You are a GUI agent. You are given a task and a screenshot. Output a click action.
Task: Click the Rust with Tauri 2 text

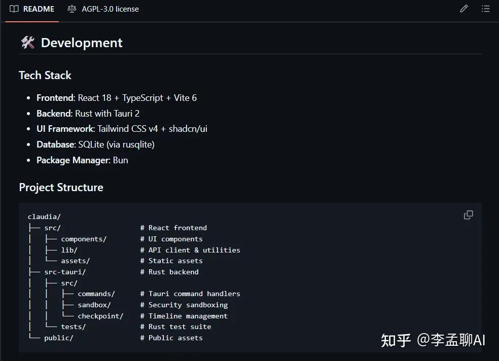[x=107, y=113]
